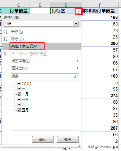The image size is (121, 151).
Task: Click the magnifier search icon
Action: click(76, 76)
